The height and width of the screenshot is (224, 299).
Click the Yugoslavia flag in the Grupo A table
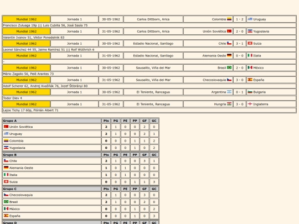(x=6, y=148)
